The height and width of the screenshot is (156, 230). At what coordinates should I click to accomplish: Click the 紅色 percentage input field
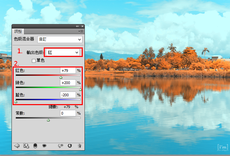(x=68, y=71)
